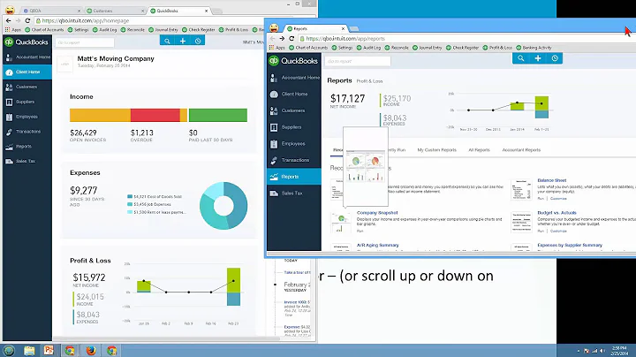Click the Balance Sheet report thumbnail

click(x=521, y=190)
